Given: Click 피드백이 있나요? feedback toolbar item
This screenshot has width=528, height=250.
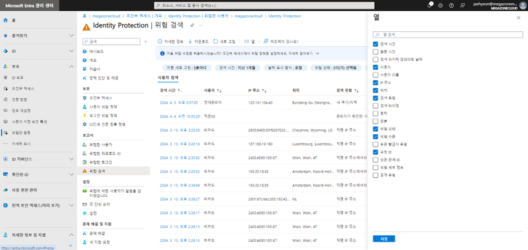Looking at the screenshot, I should tap(281, 42).
